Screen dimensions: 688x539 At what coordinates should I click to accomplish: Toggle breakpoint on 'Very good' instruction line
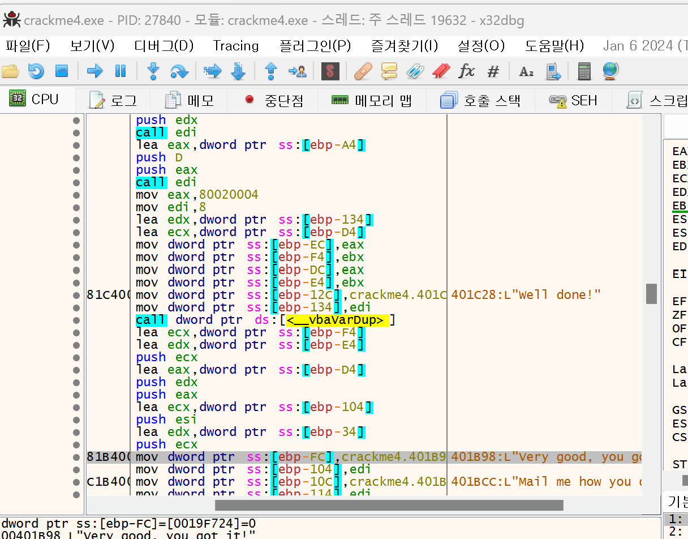[x=76, y=456]
